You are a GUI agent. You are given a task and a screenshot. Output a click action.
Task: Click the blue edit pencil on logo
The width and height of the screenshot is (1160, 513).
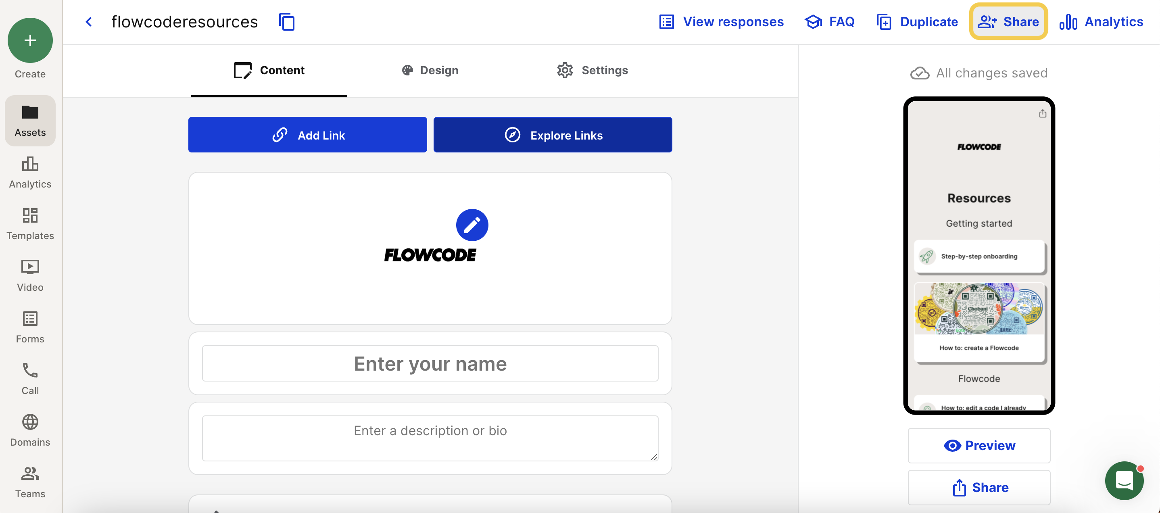[472, 225]
